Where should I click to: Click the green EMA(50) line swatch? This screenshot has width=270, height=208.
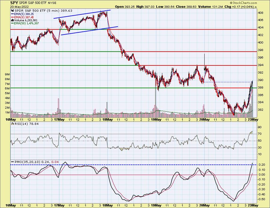(x=12, y=23)
